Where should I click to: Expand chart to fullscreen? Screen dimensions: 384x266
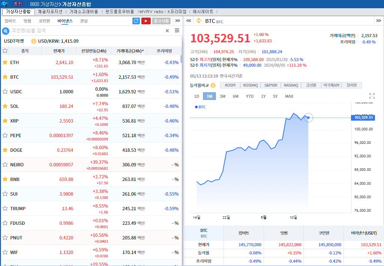(372, 96)
